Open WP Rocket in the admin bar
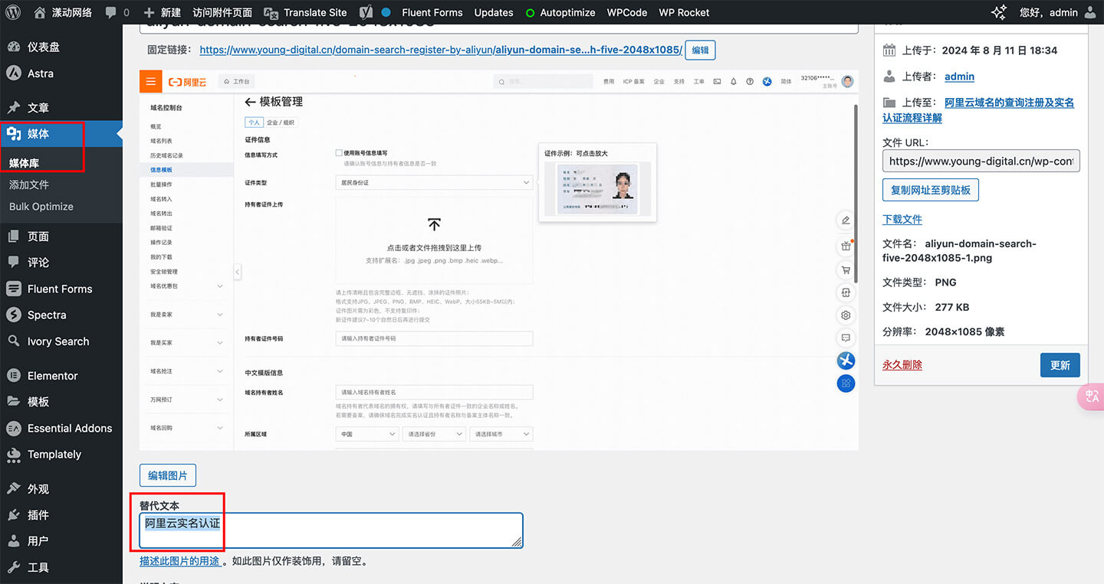 [684, 12]
